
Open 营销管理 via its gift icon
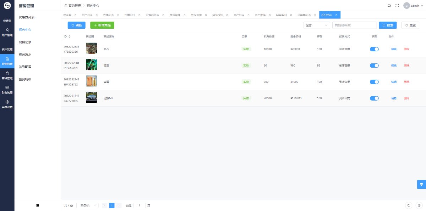(7, 59)
